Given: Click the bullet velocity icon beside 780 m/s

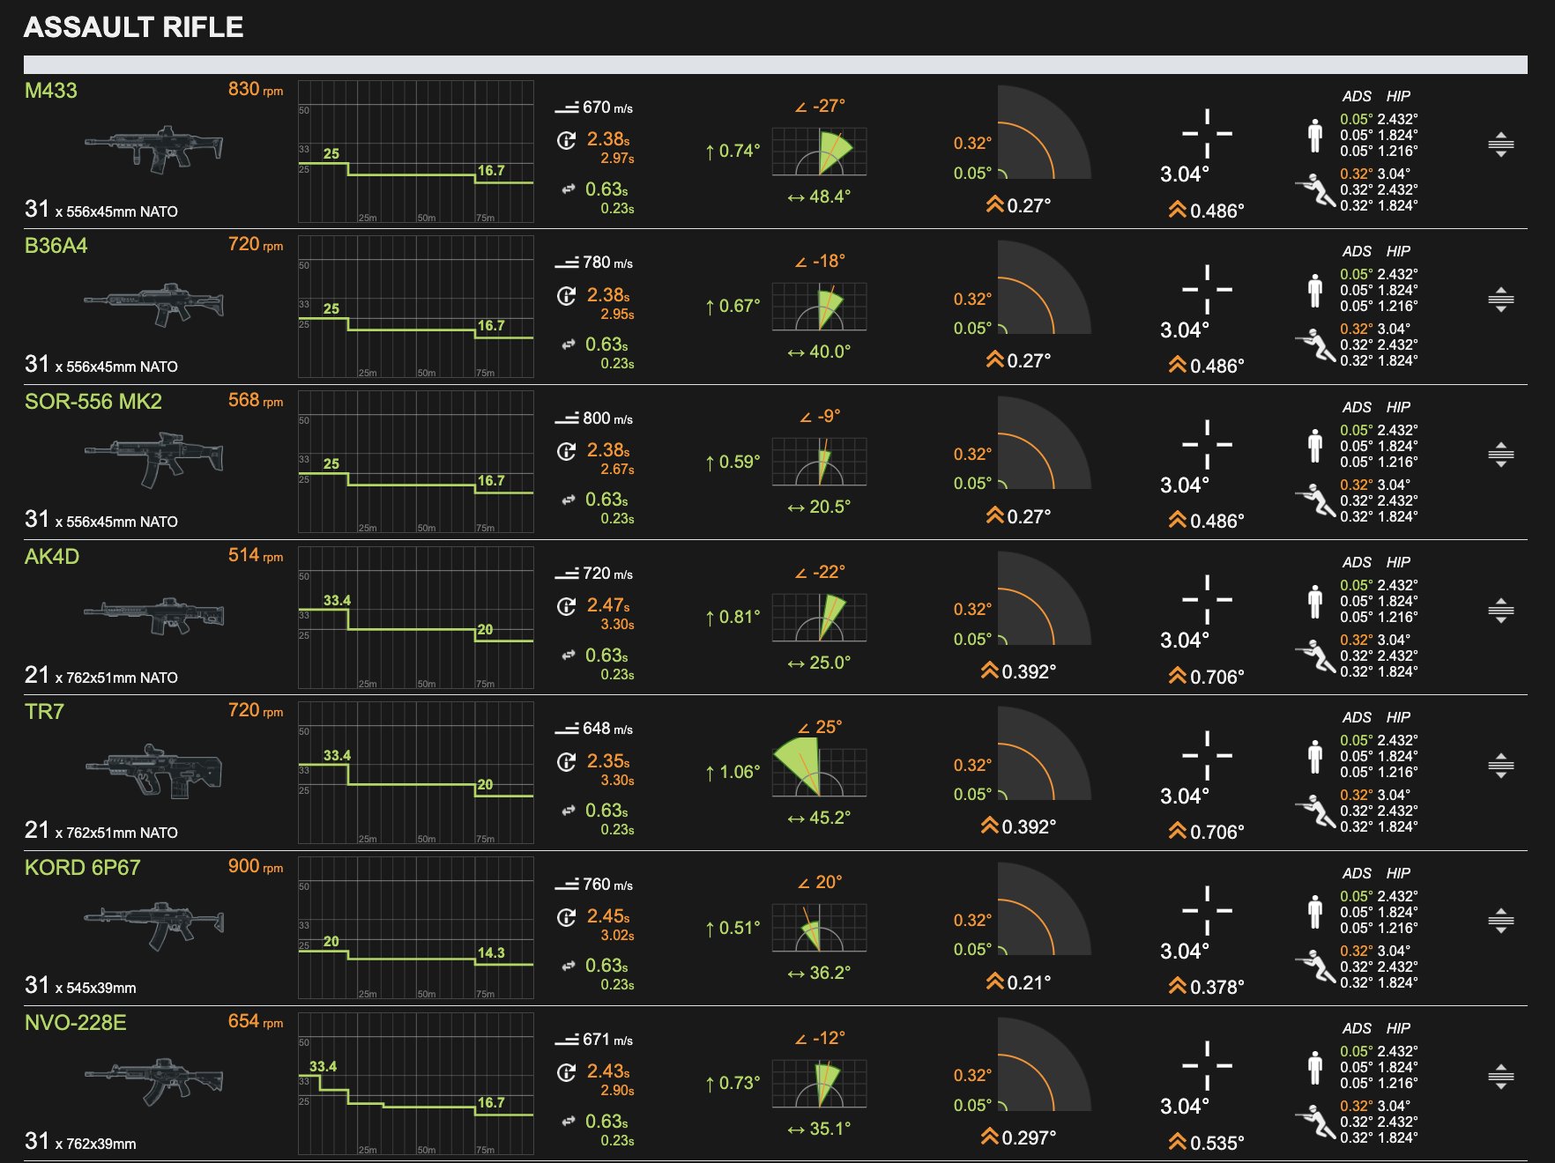Looking at the screenshot, I should [x=566, y=263].
